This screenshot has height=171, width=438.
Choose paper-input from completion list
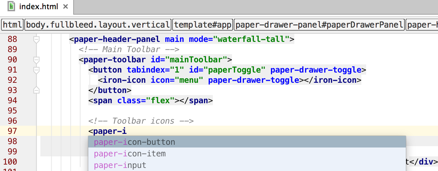tap(247, 165)
